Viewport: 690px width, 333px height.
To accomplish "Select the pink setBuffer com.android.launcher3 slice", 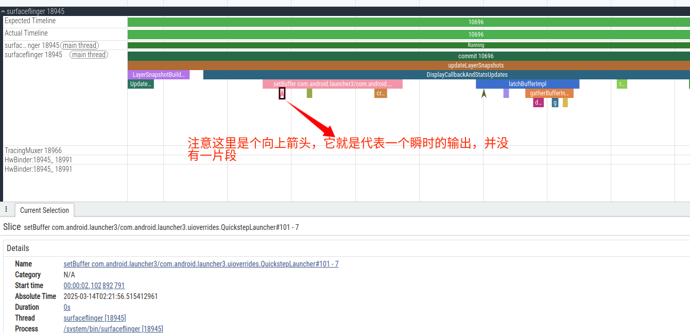I will [333, 84].
